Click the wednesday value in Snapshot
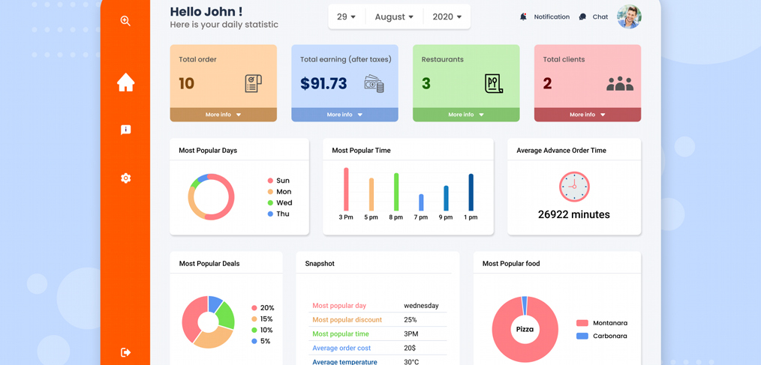This screenshot has height=365, width=761. click(x=421, y=306)
